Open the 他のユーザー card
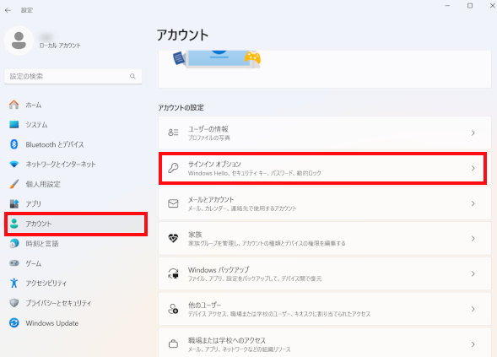Viewport: 497px width, 357px height. coord(325,309)
